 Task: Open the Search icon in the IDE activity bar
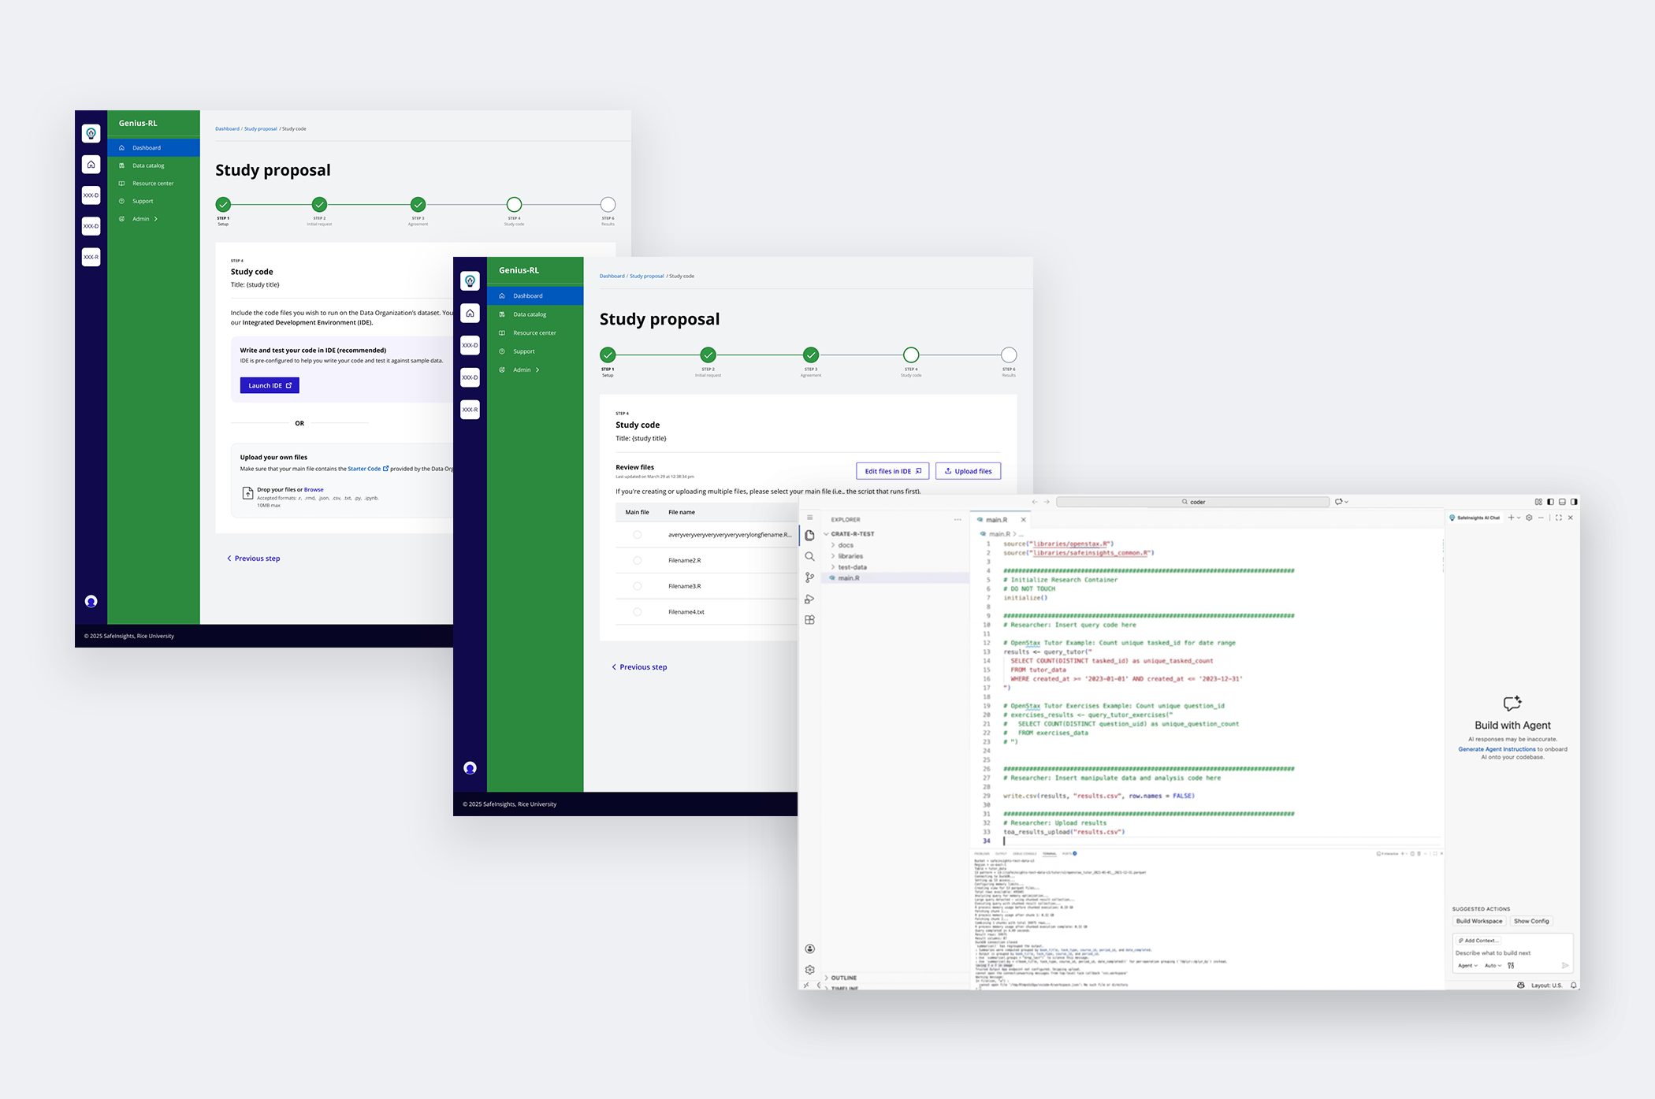point(809,556)
